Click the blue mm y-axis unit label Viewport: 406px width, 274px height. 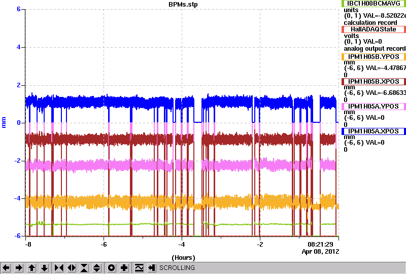tap(4, 122)
